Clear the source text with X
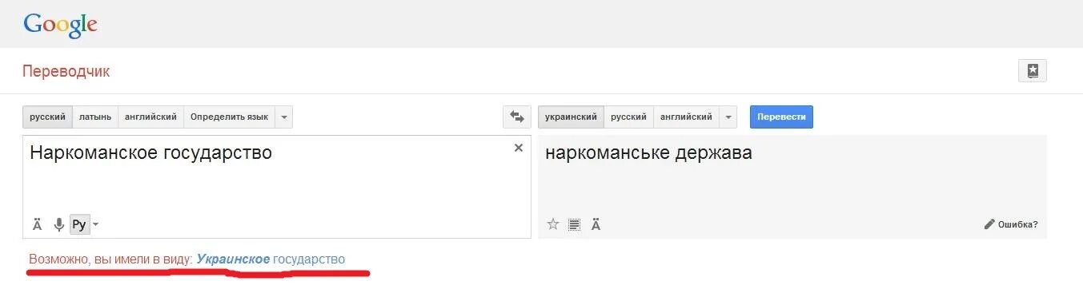The width and height of the screenshot is (1083, 301). point(519,148)
